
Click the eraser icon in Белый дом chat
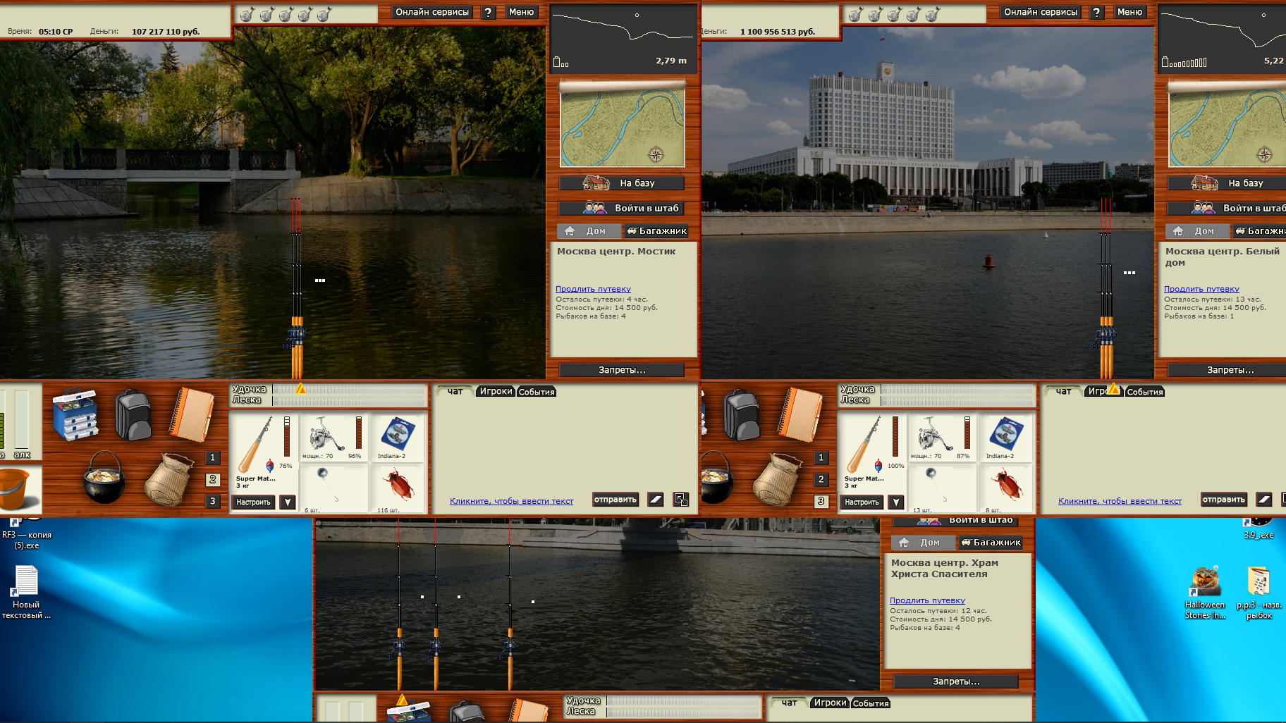[1264, 500]
